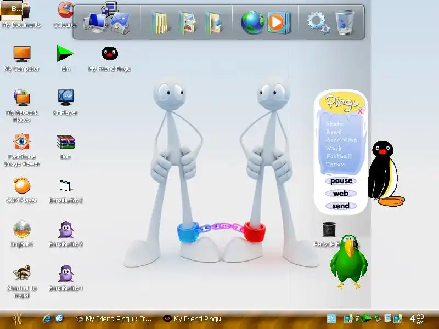Open My Network Places icon

tap(21, 106)
